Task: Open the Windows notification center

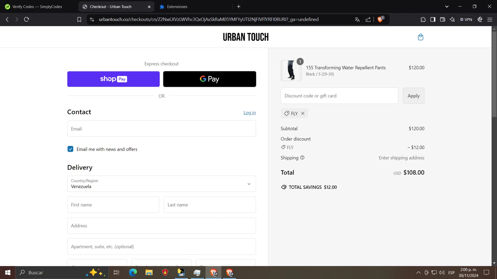Action: (x=486, y=272)
